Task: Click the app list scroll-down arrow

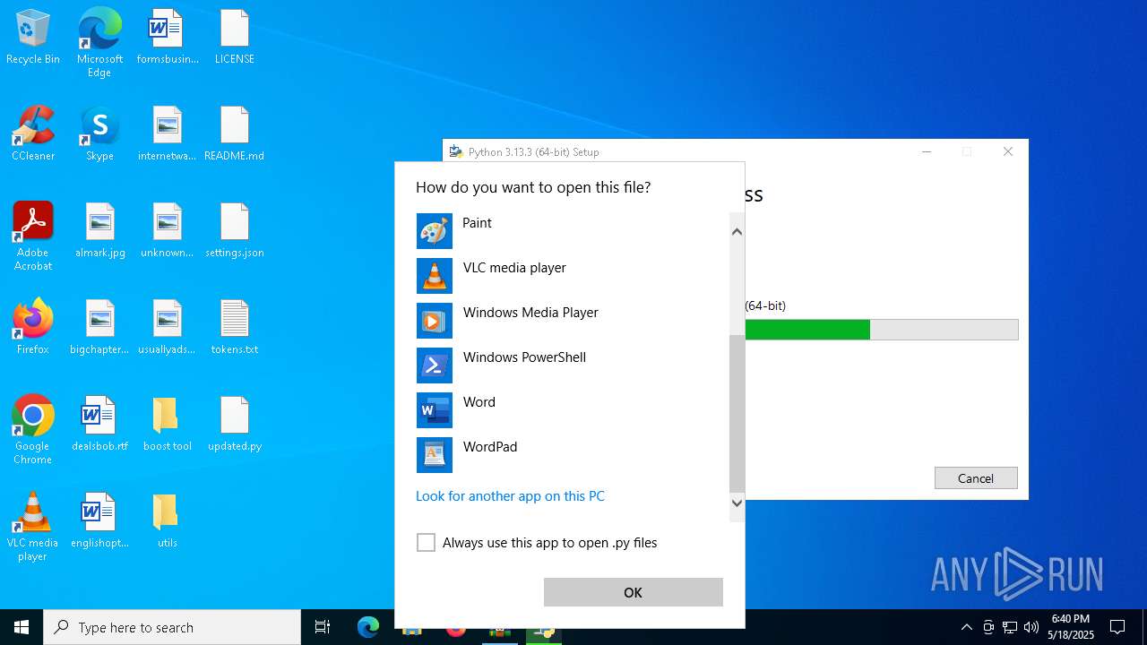Action: click(737, 503)
